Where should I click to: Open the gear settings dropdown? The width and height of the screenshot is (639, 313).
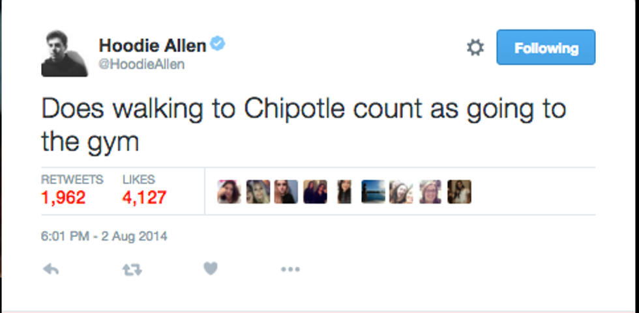(x=475, y=48)
